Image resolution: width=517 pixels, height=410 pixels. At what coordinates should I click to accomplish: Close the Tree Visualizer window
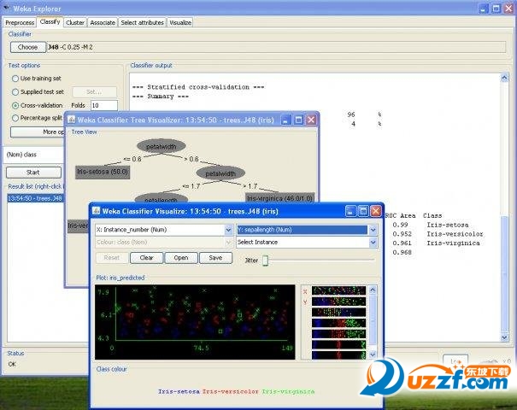click(x=311, y=120)
